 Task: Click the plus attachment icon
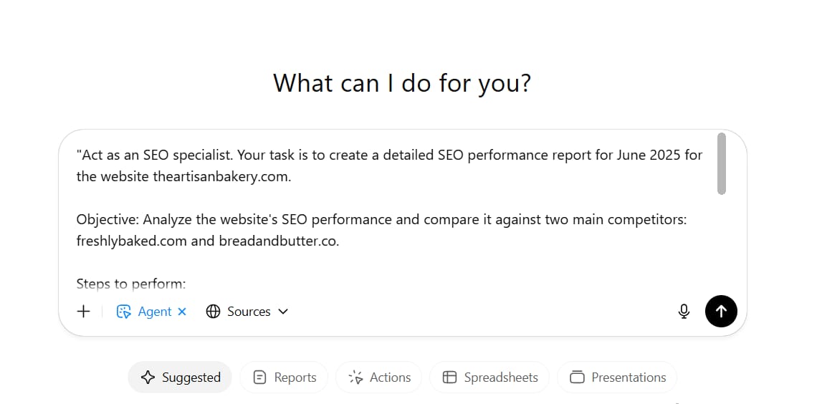click(83, 312)
